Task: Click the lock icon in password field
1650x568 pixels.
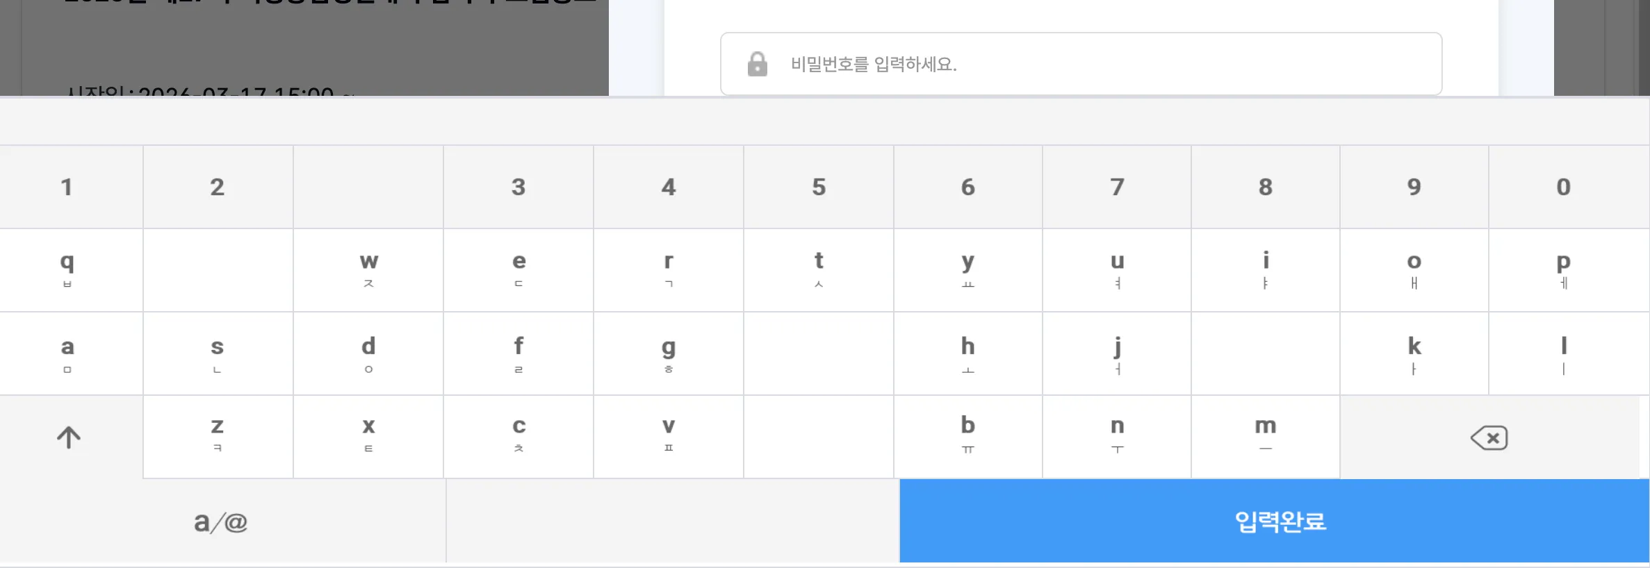Action: pyautogui.click(x=757, y=64)
